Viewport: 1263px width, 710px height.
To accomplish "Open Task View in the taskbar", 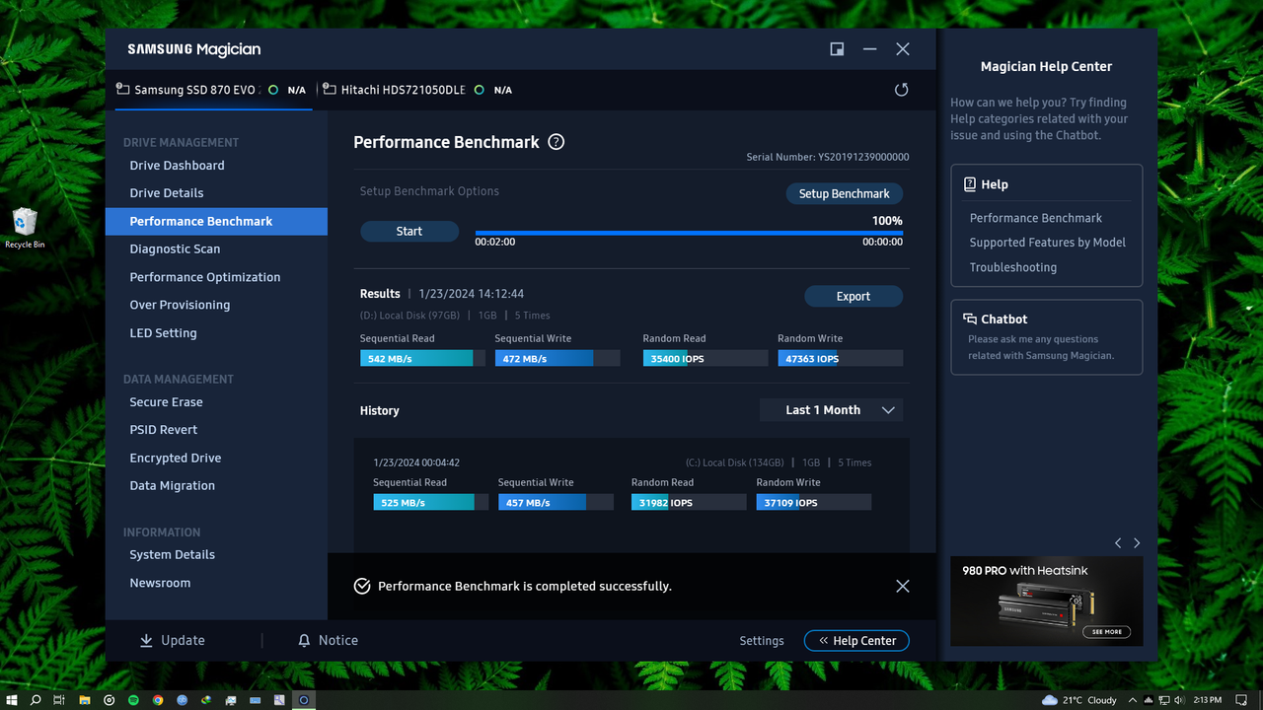I will 59,700.
